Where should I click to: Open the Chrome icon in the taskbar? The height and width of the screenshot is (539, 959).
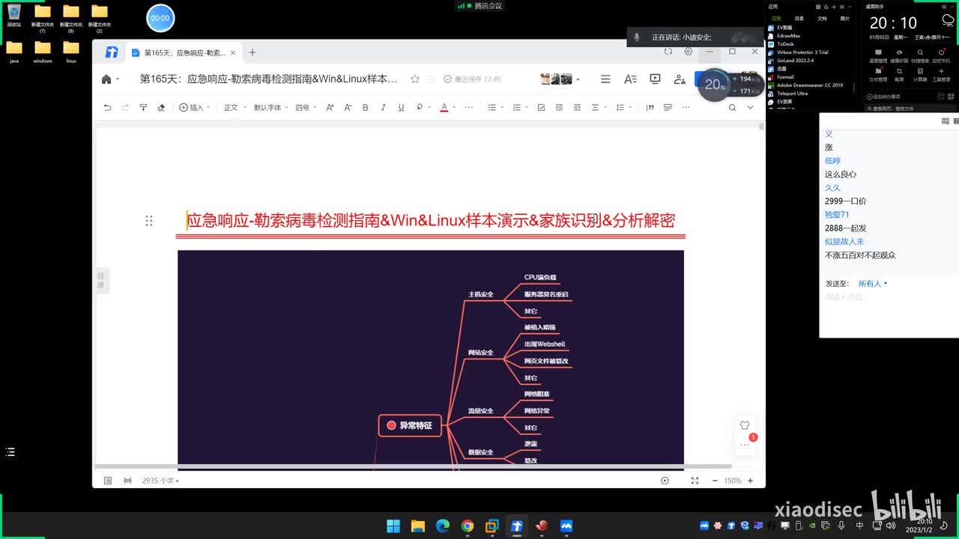pyautogui.click(x=468, y=526)
